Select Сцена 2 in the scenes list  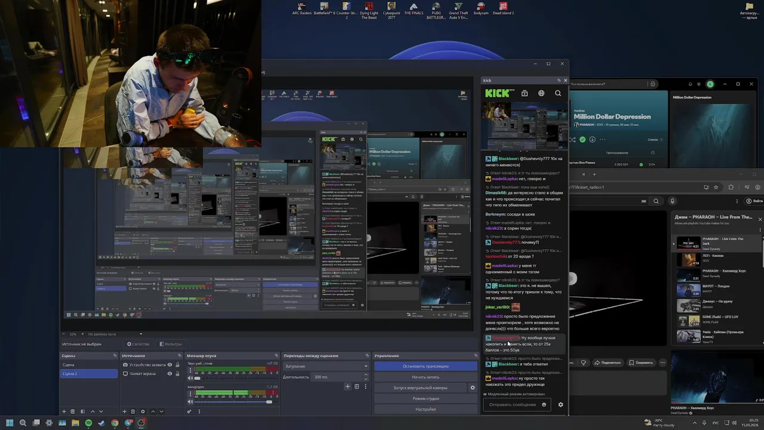coord(90,374)
